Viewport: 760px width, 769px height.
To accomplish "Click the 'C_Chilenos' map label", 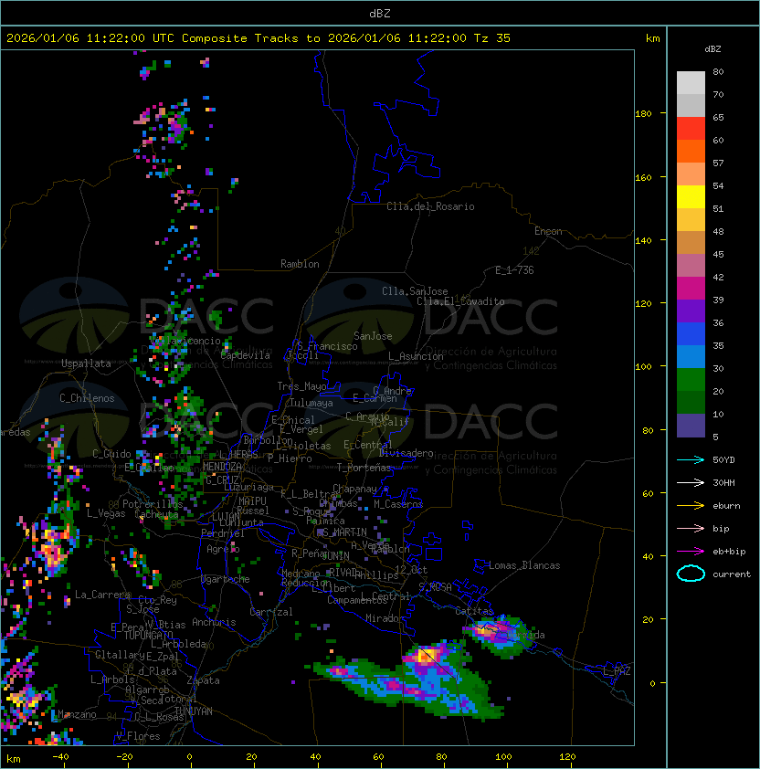I will tap(87, 398).
